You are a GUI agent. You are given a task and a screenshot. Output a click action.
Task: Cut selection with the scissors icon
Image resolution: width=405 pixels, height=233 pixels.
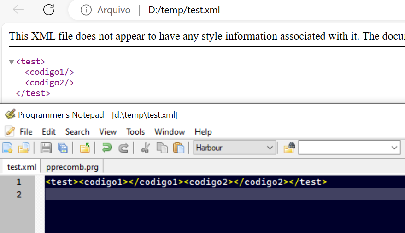click(146, 148)
